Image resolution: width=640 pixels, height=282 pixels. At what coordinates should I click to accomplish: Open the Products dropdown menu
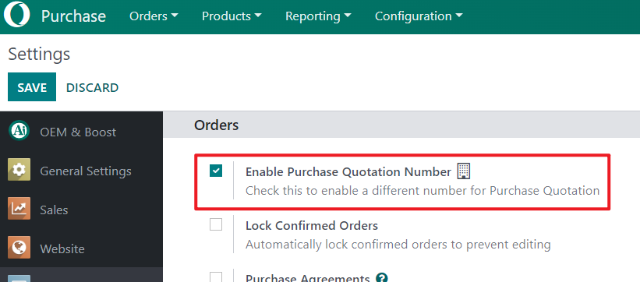tap(232, 16)
